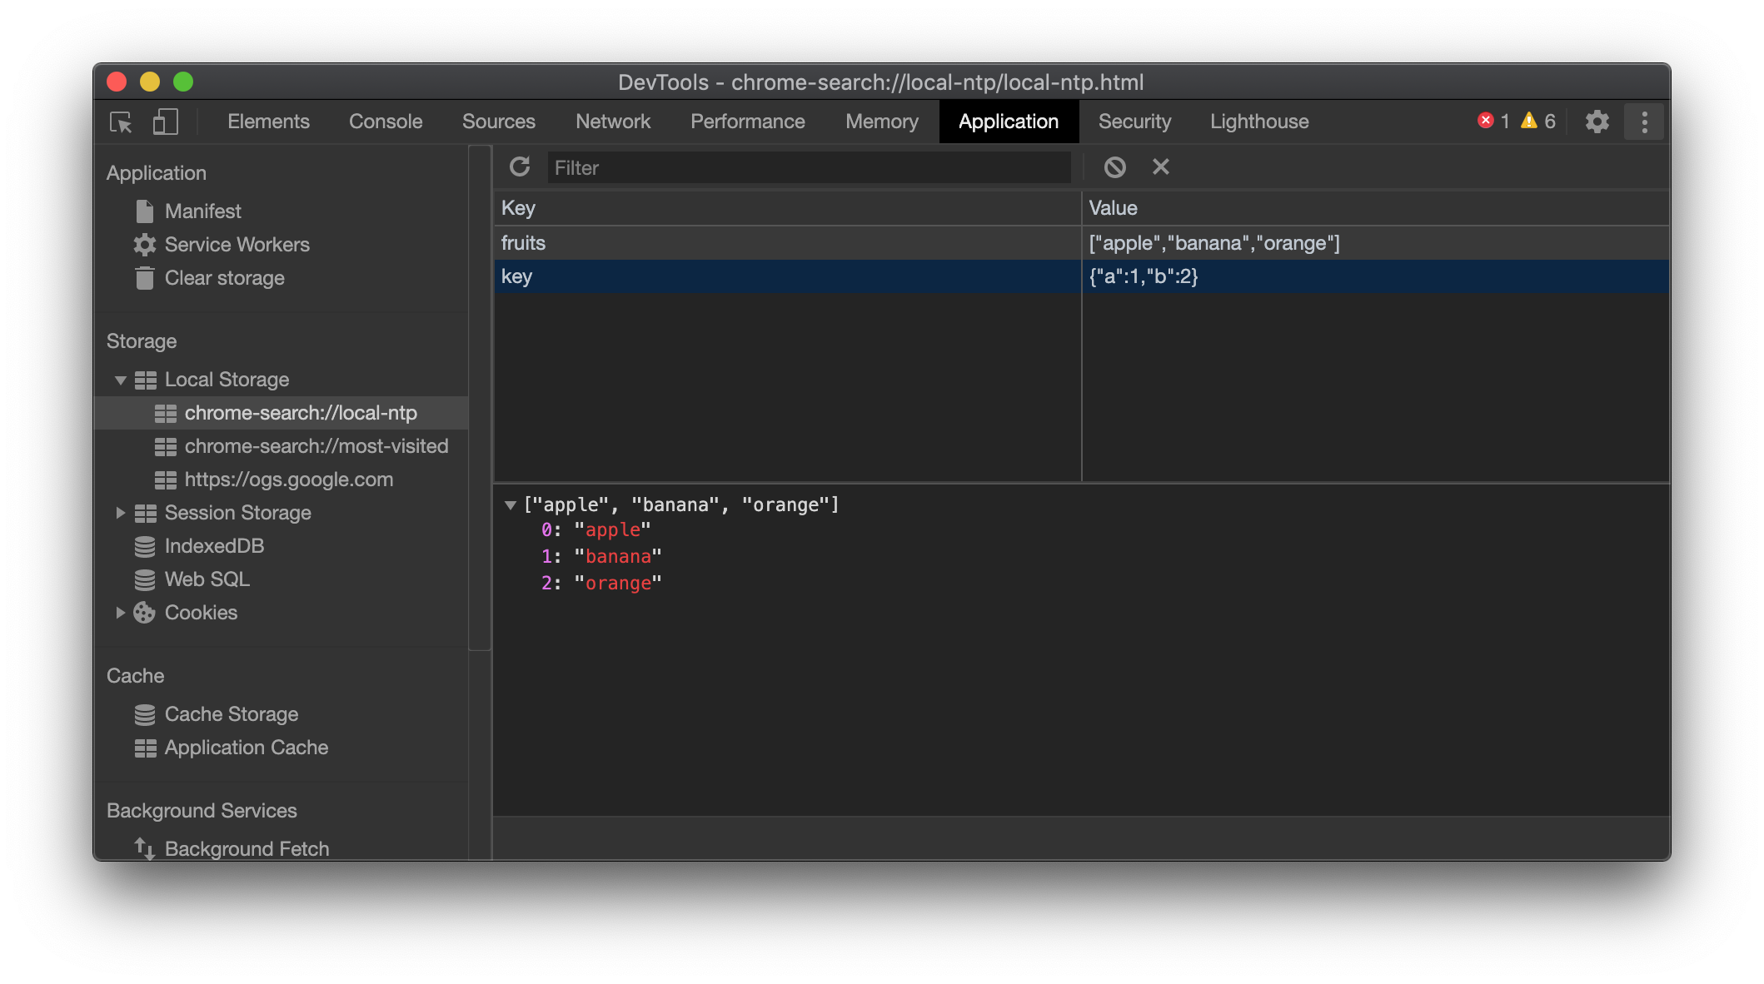The image size is (1764, 984).
Task: Open Clear storage in sidebar
Action: [224, 278]
